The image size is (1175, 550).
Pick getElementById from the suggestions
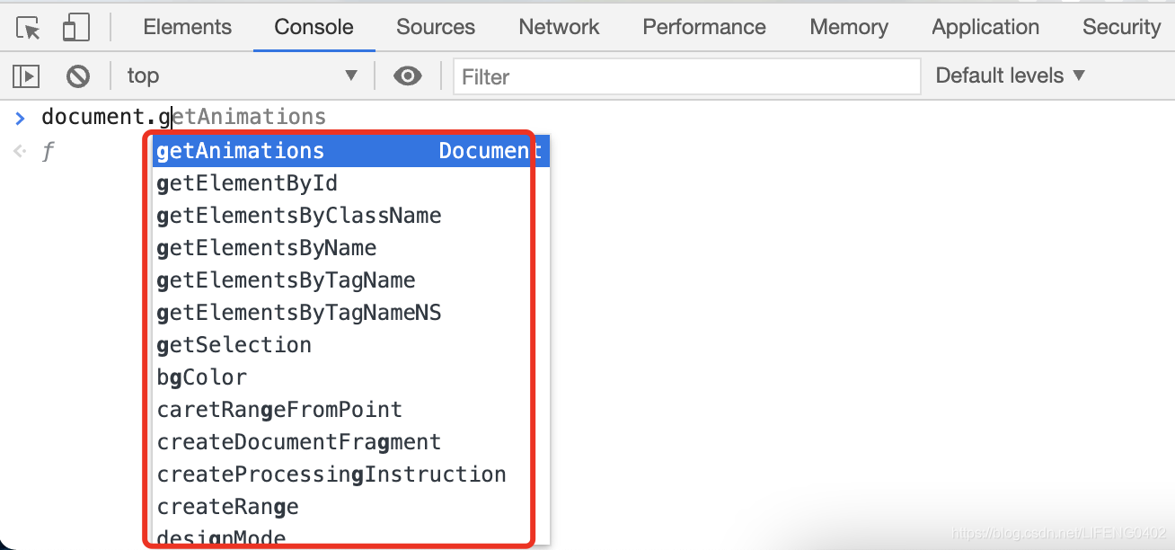tap(350, 183)
